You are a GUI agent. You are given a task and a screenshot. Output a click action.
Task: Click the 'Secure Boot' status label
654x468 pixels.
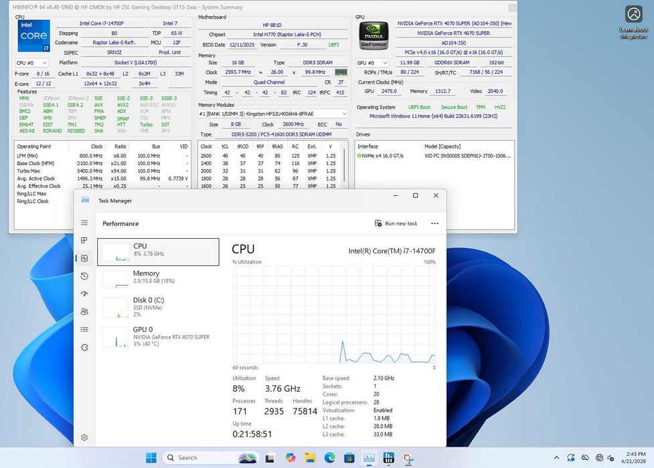coord(455,107)
